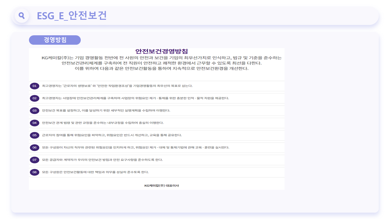Image resolution: width=390 pixels, height=219 pixels.
Task: Click the 경영방침 pill button
Action: (x=55, y=40)
